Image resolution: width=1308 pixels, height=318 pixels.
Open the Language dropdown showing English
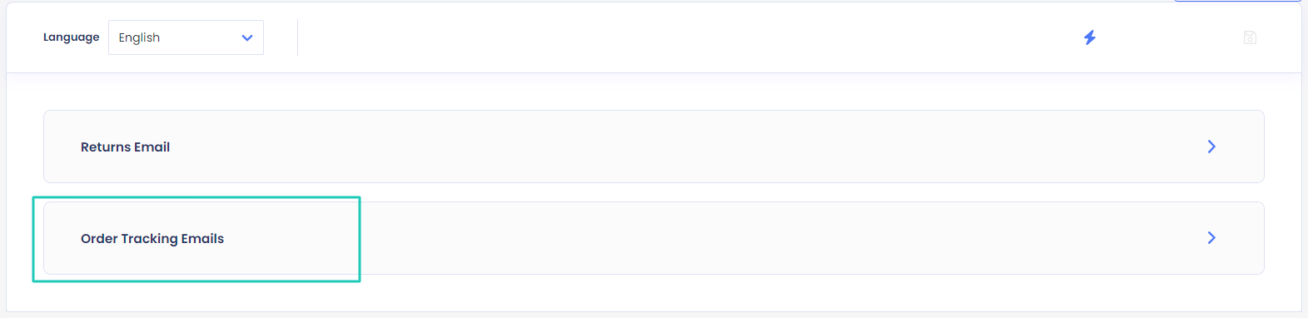186,37
